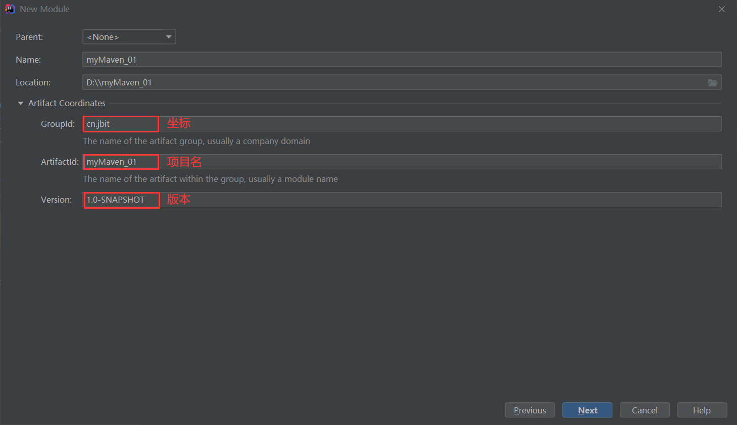Click the IntelliJ IDEA logo in title bar
This screenshot has height=425, width=737.
coord(10,9)
